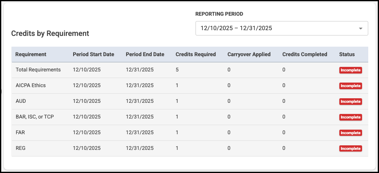Click the Credits by Requirement heading
Viewport: 379px width, 173px height.
50,33
